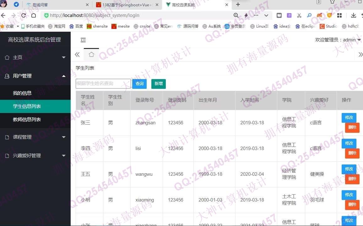Click 修改 for student 李四

349,143
